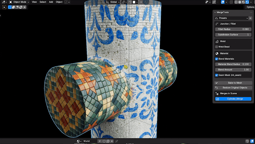The width and height of the screenshot is (255, 144).
Task: Uncheck the Seam Mask (mt_seam) checkbox
Action: tap(216, 75)
